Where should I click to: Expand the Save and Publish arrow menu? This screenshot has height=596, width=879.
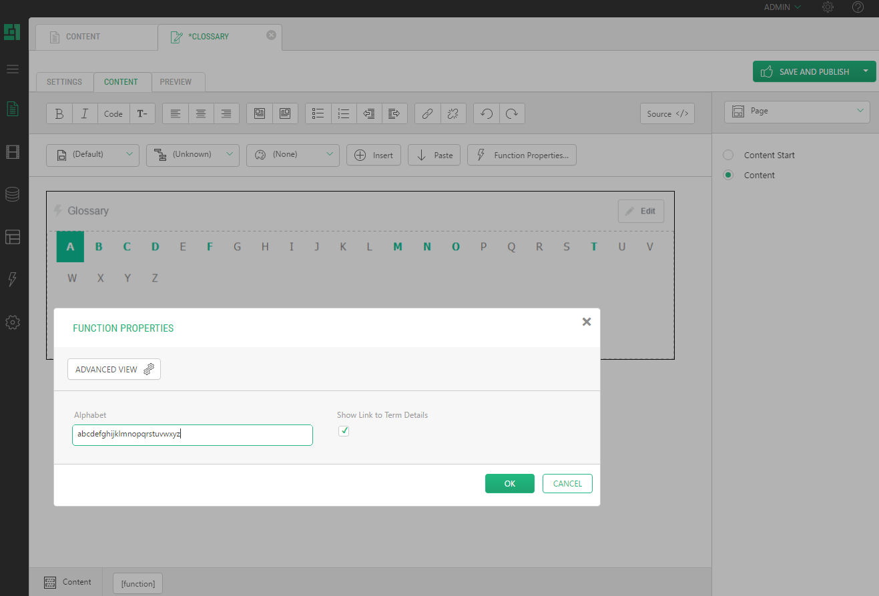[866, 71]
